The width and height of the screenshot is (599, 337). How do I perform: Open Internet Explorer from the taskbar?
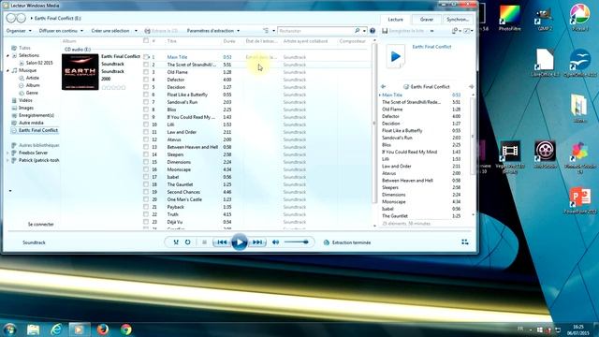pos(56,329)
